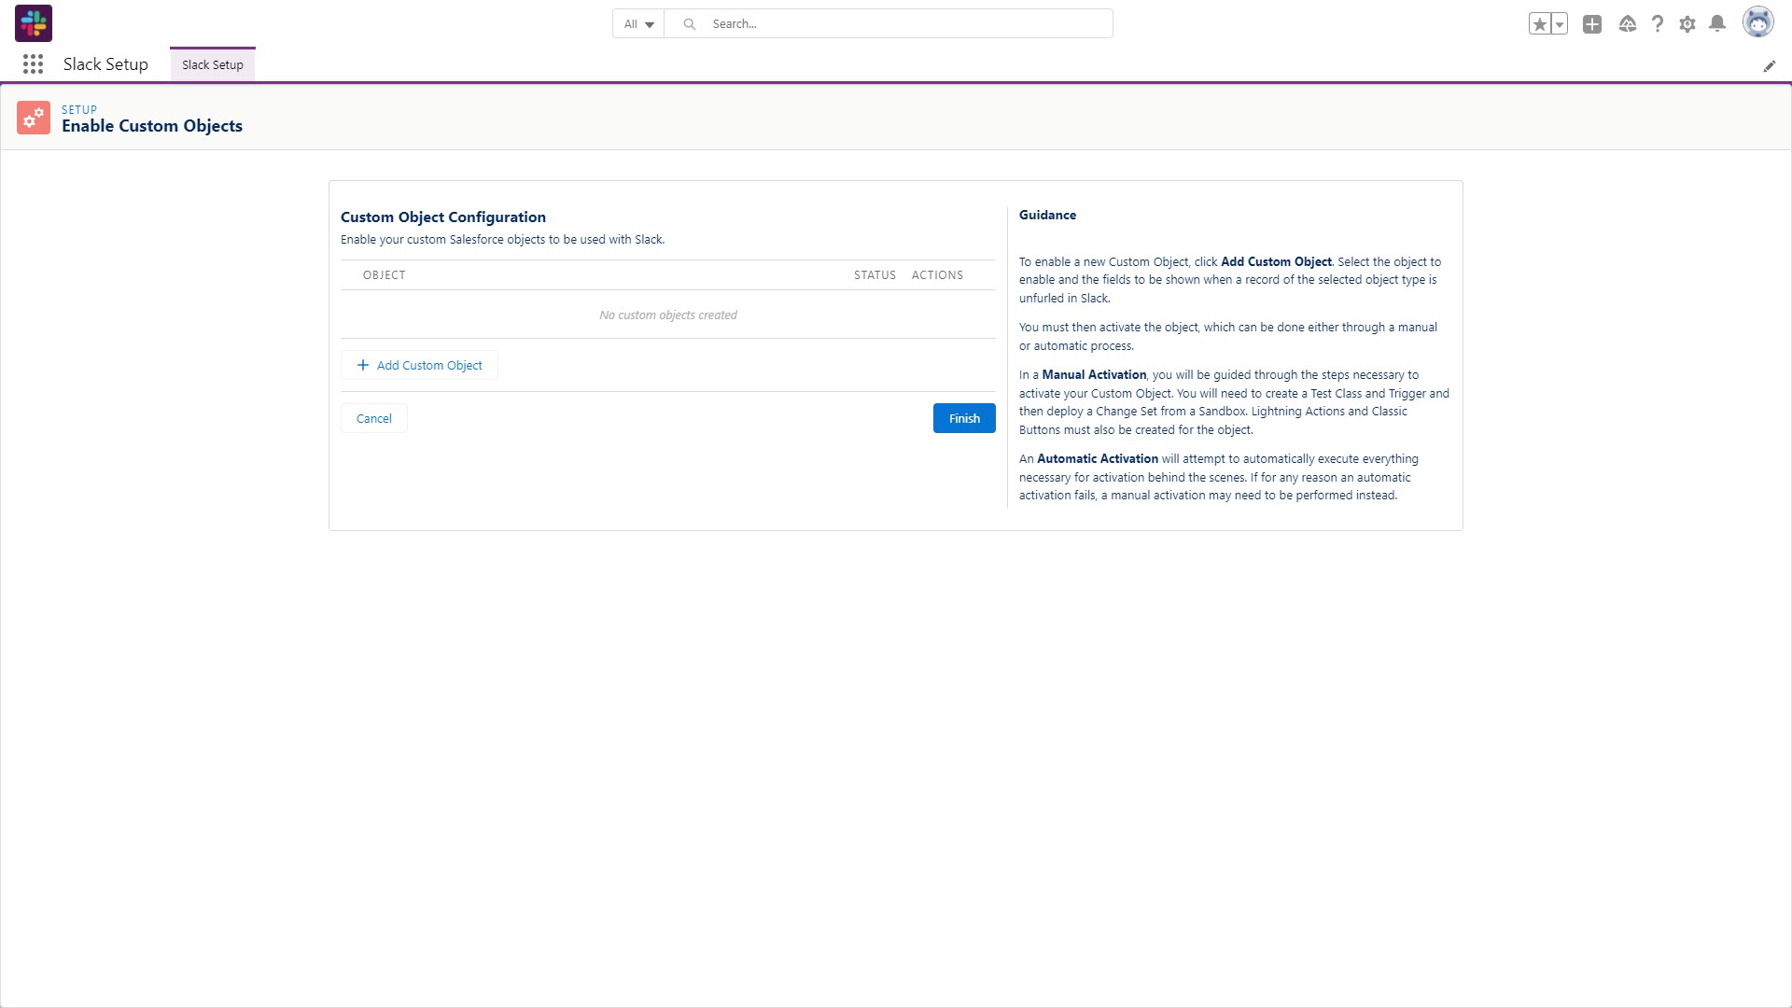Click the Manual Activation bold text
Screen dimensions: 1792x1008
1094,375
